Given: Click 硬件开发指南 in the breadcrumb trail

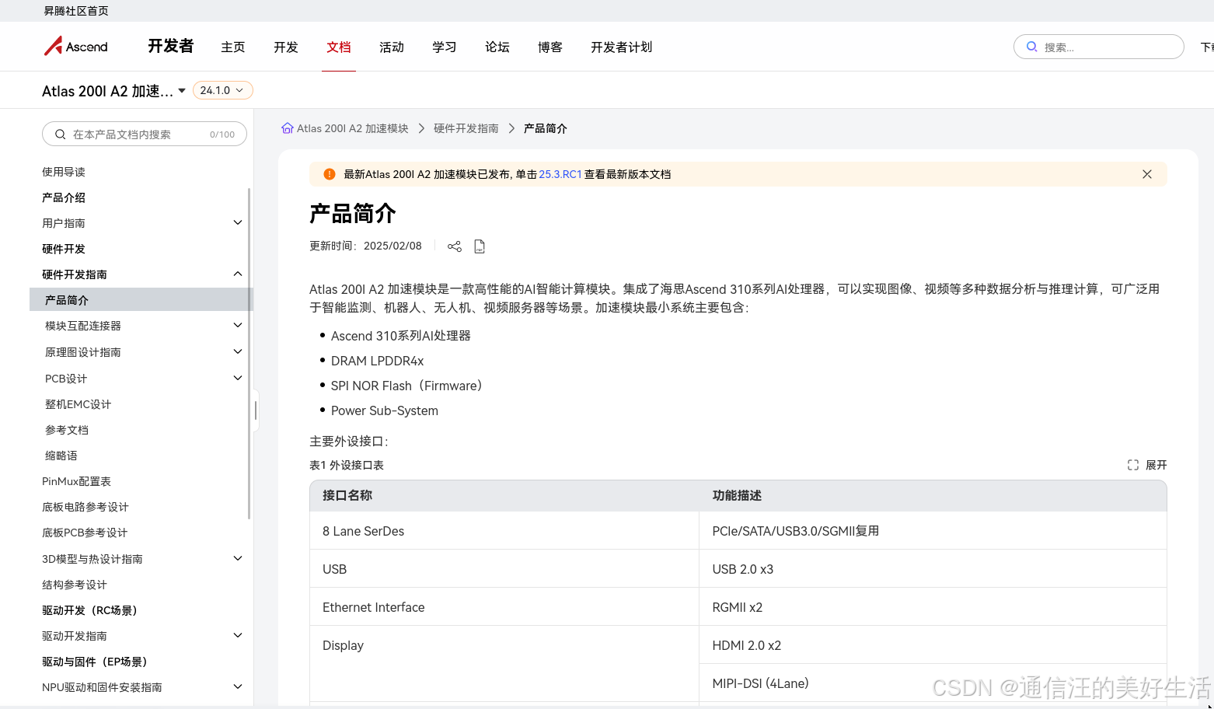Looking at the screenshot, I should point(466,127).
